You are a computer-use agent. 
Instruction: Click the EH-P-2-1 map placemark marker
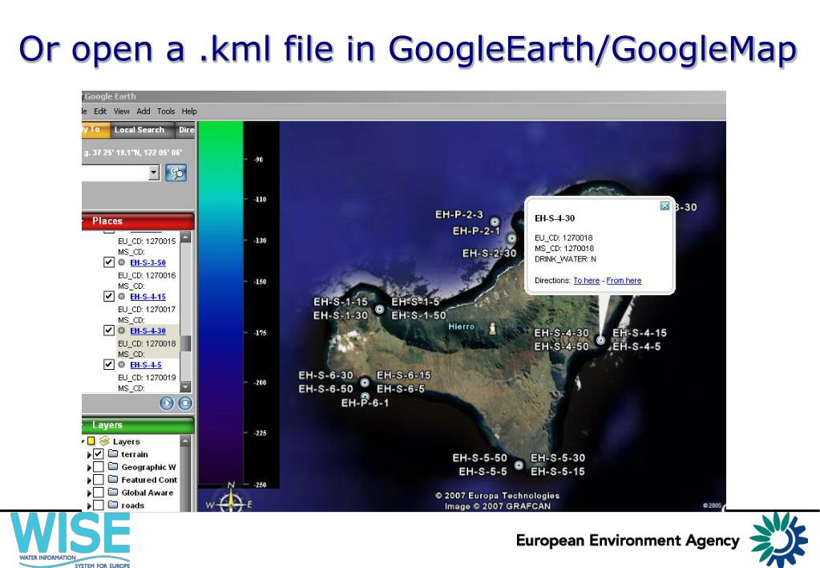[x=512, y=239]
